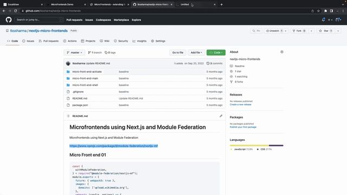Open the browser tab search chevron
The height and width of the screenshot is (195, 347).
pyautogui.click(x=343, y=4)
